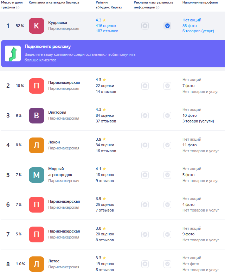Open the '36 фото' link
The height and width of the screenshot is (275, 225).
tap(189, 26)
